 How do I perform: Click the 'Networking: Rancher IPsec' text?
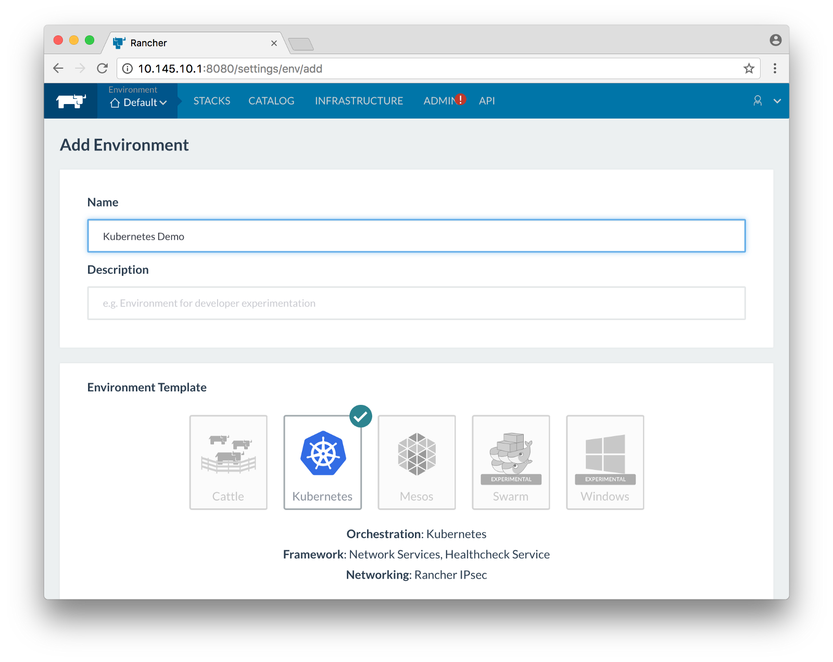click(x=416, y=575)
